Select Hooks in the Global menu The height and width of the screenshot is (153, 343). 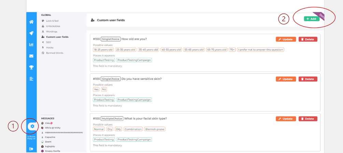49,47
